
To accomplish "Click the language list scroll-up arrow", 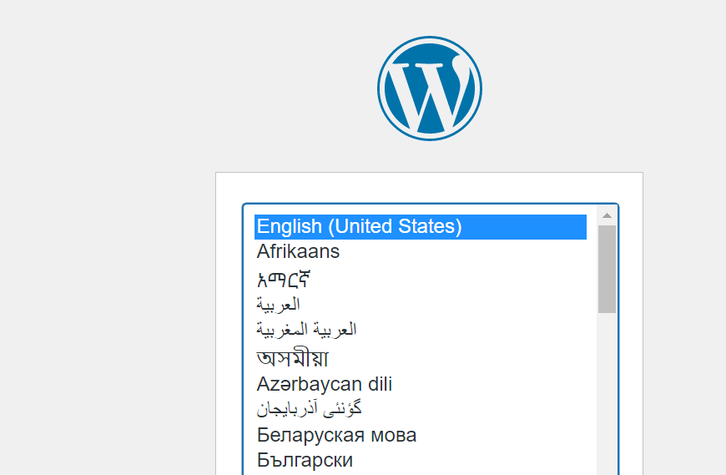I will point(607,215).
